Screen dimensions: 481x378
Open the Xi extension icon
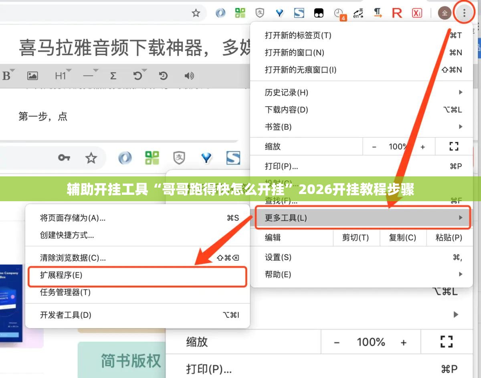click(x=417, y=13)
